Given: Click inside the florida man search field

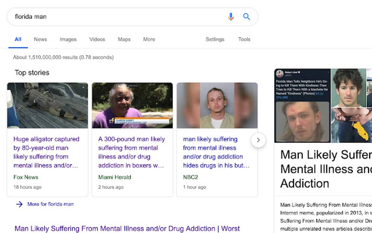Looking at the screenshot, I should 109,16.
